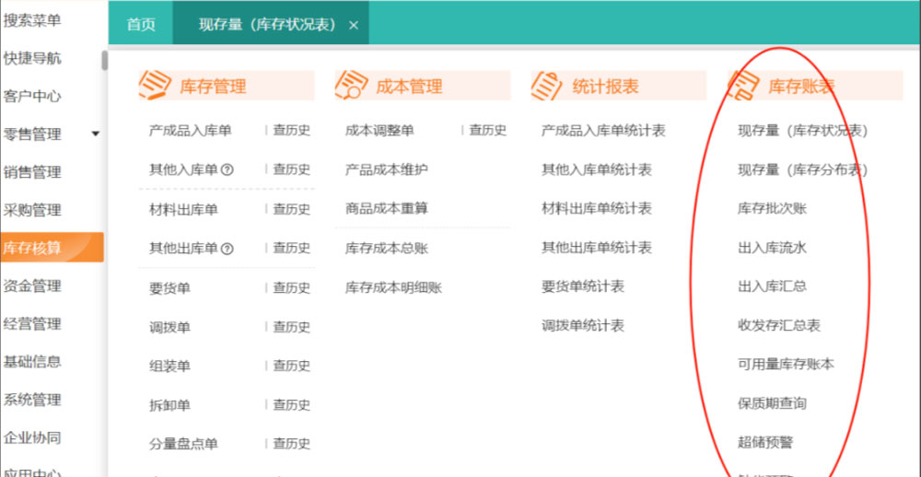Close the 现存量（库存状况表）tab

[x=354, y=26]
